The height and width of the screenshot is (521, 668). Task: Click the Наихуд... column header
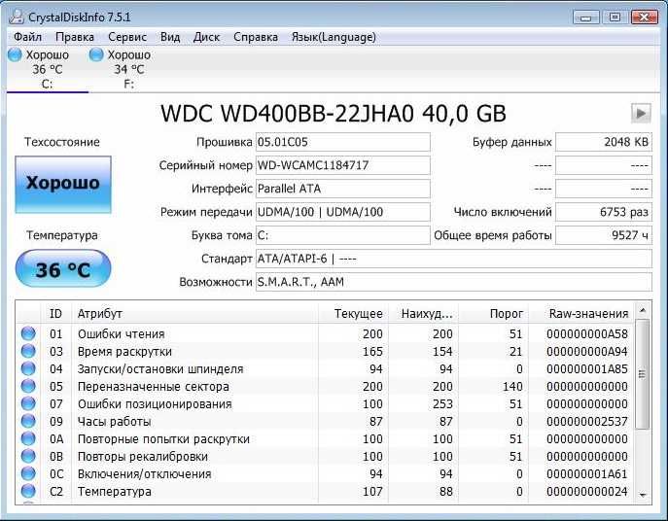[x=424, y=314]
